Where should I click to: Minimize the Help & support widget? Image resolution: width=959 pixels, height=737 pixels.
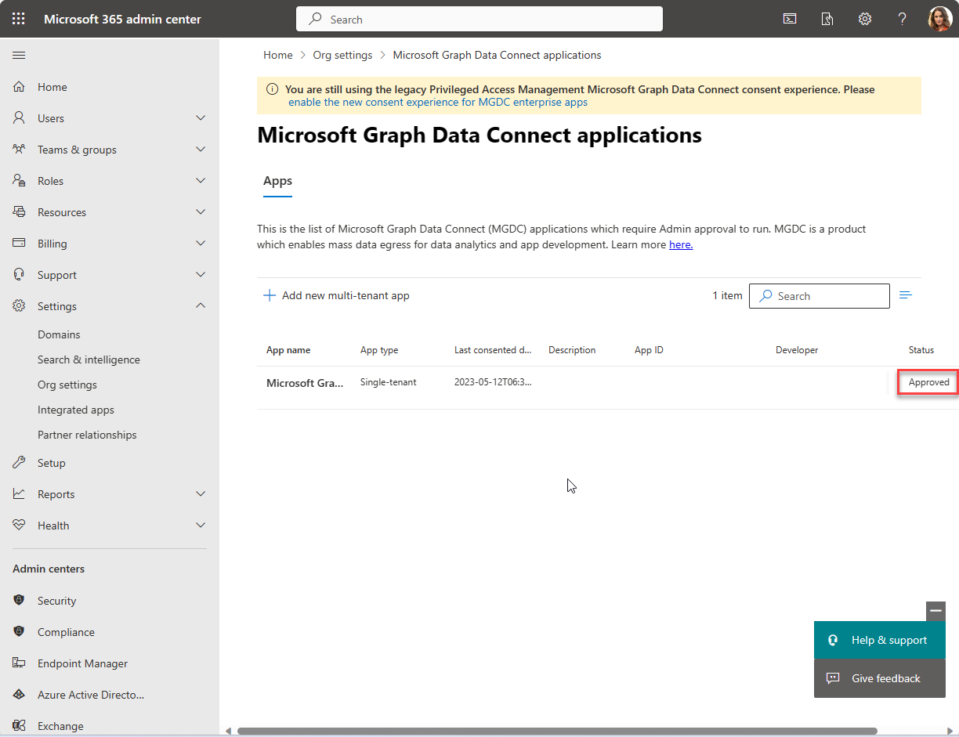tap(935, 611)
